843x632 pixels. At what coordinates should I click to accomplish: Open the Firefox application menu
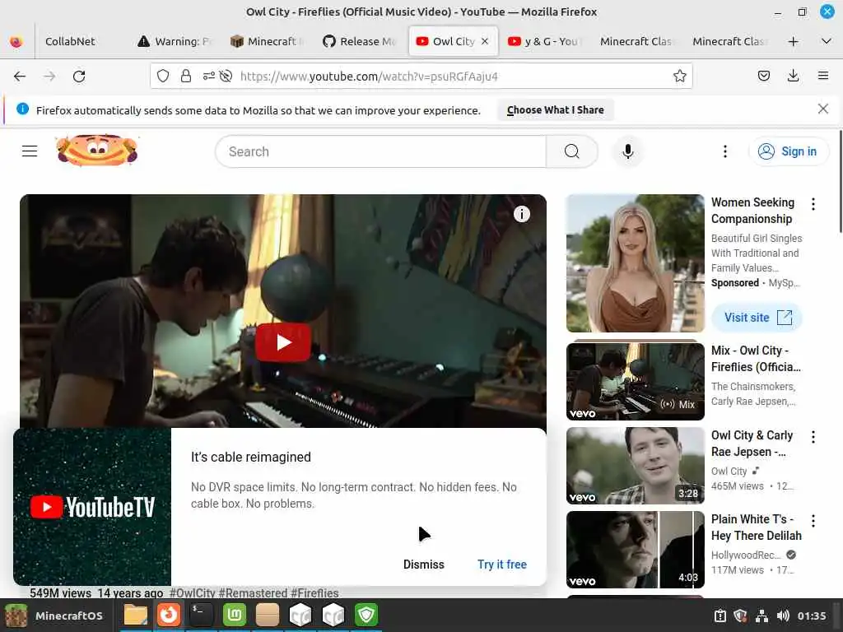click(822, 77)
